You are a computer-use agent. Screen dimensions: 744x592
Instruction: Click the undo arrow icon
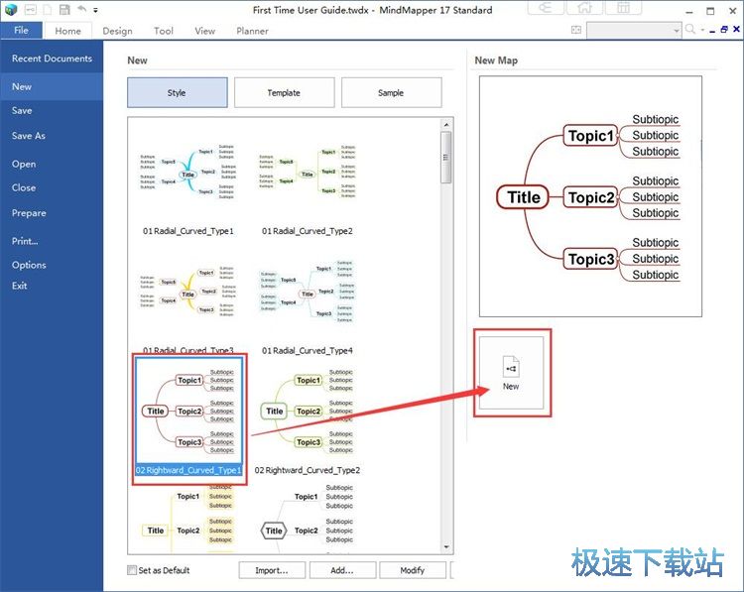(82, 9)
